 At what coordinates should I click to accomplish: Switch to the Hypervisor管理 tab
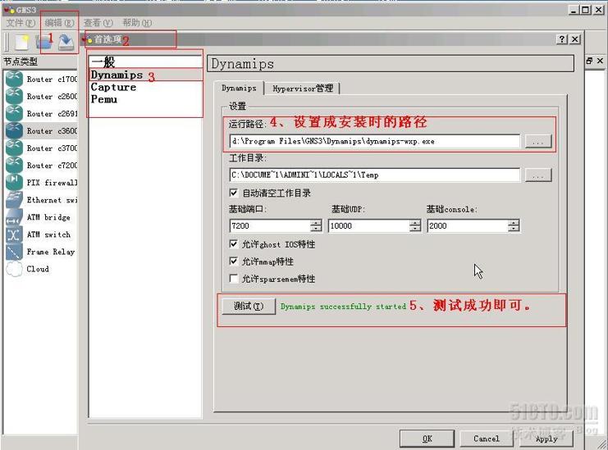point(302,89)
